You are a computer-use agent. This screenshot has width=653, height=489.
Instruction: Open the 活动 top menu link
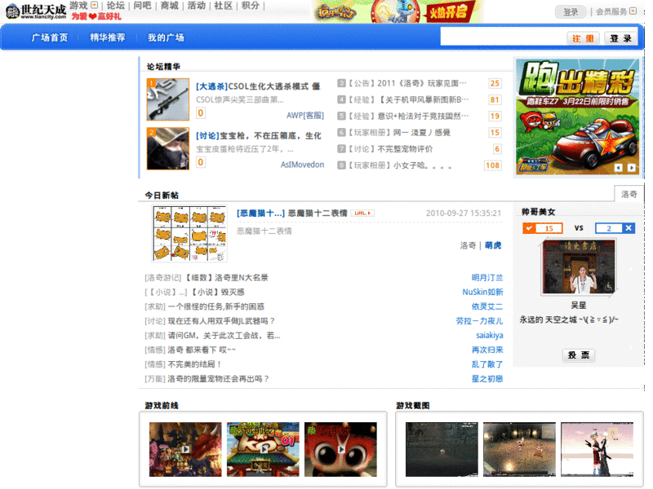[197, 6]
